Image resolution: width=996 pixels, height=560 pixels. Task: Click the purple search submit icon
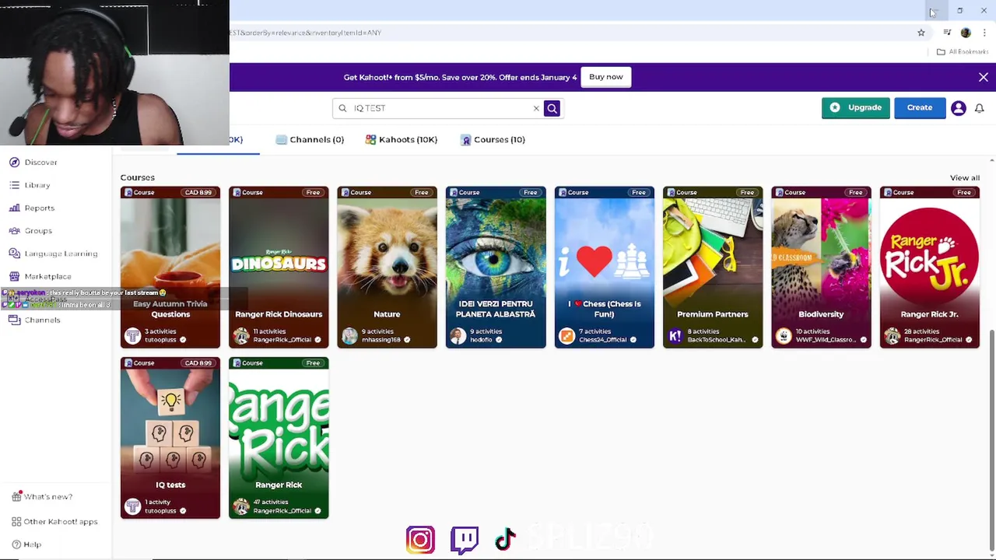coord(552,108)
